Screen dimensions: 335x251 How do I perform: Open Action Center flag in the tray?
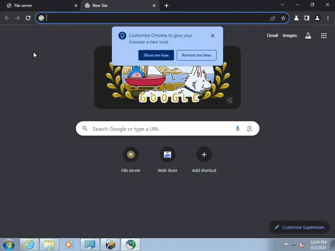pyautogui.click(x=286, y=244)
